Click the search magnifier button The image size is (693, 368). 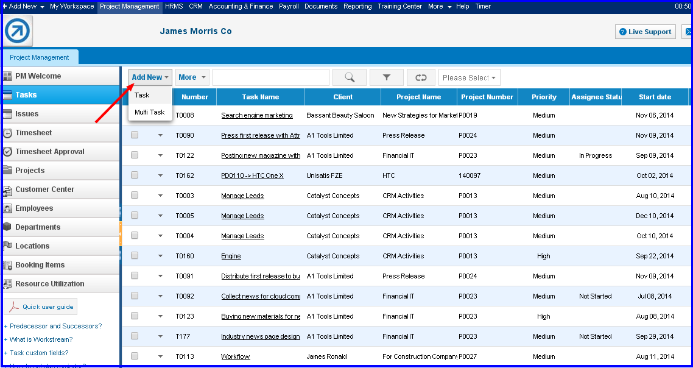[x=349, y=77]
